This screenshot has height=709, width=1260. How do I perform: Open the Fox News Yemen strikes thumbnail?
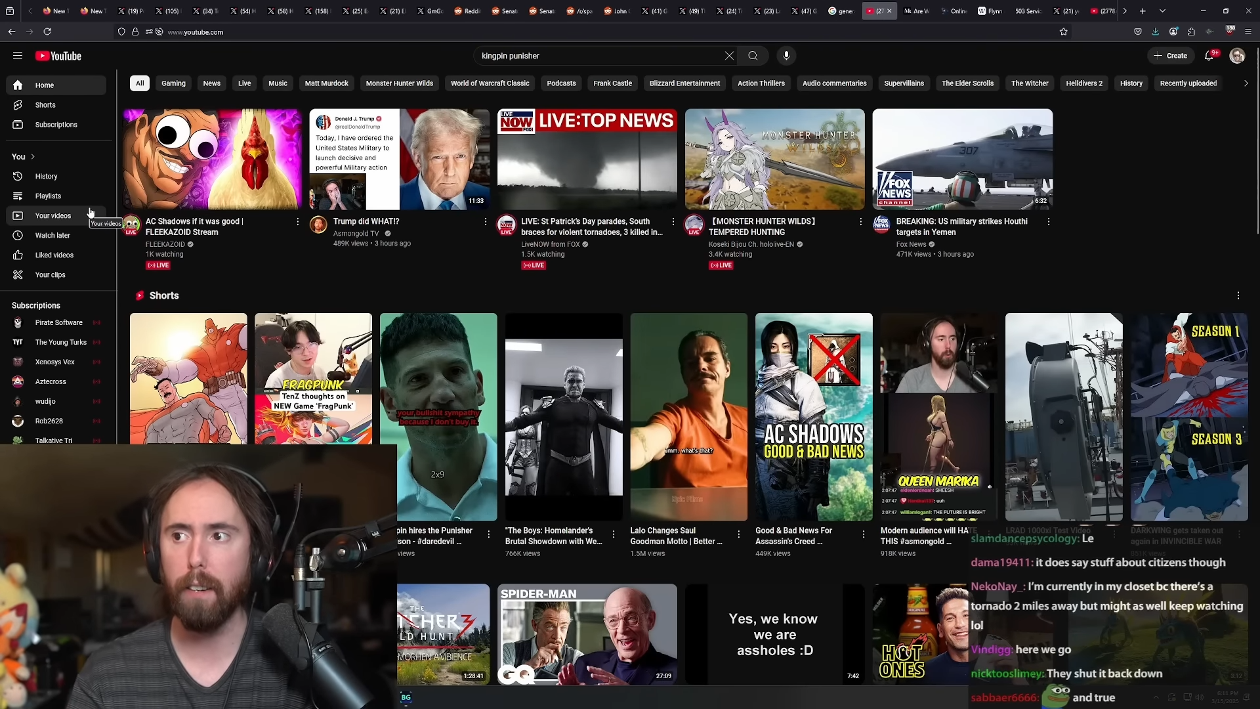pyautogui.click(x=962, y=160)
